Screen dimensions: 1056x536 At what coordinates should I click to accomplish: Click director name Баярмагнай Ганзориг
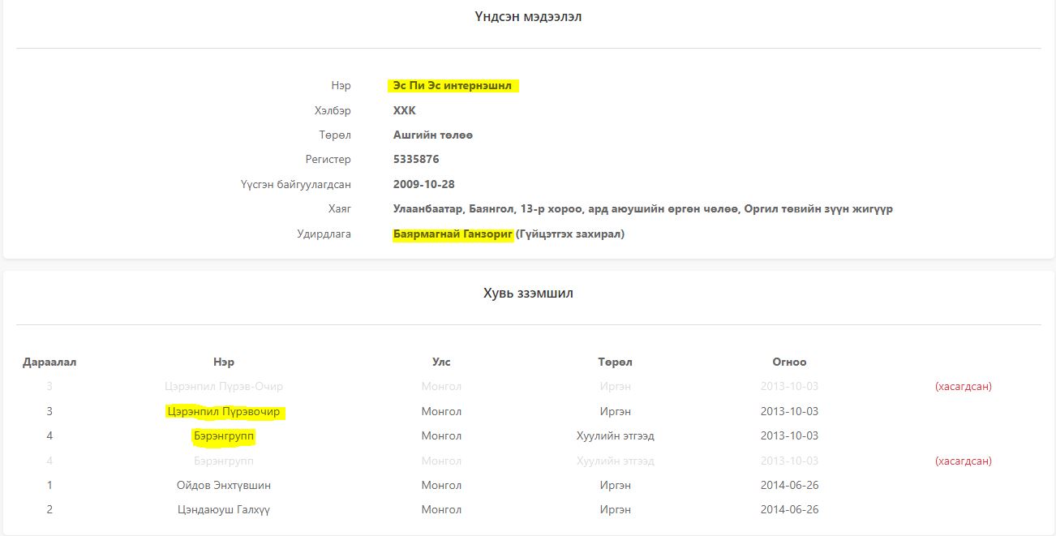pos(453,234)
